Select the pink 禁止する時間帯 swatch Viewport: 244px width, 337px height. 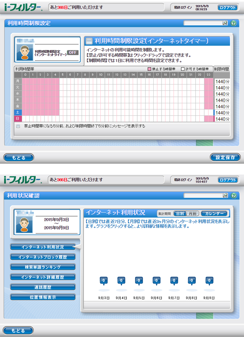(149, 69)
